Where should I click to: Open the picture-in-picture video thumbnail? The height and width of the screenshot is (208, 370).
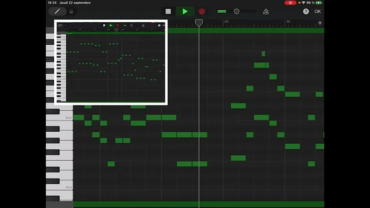(111, 62)
